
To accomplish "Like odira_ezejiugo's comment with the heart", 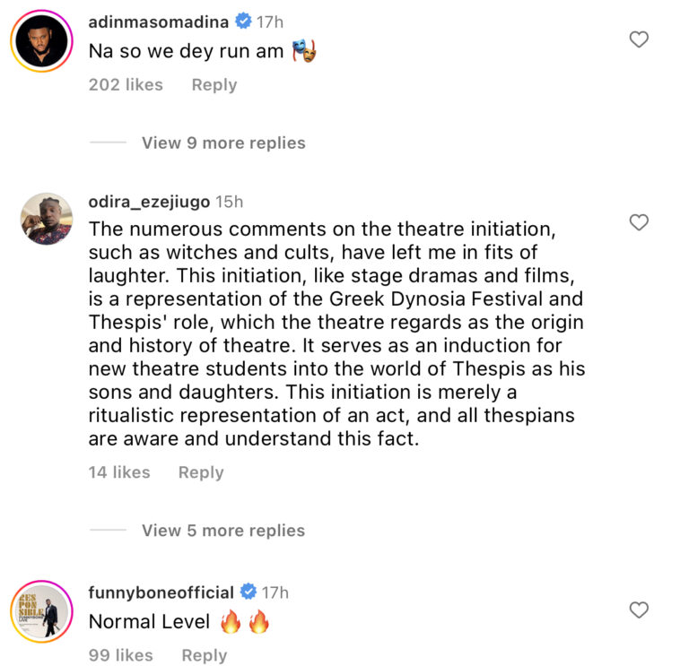I will pos(639,222).
